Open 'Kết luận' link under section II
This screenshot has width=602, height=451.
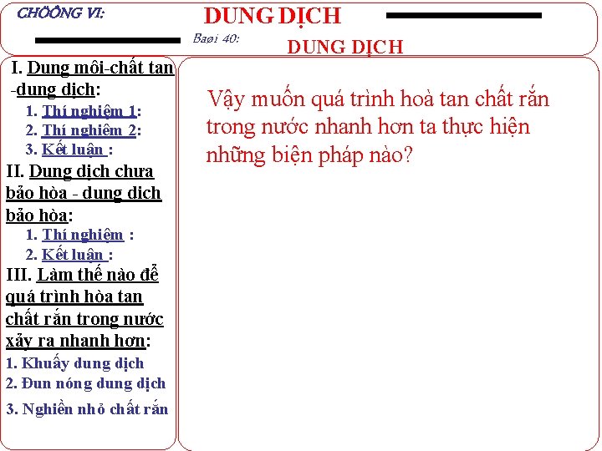coord(74,254)
